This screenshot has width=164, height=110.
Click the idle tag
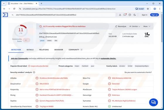[56, 41]
